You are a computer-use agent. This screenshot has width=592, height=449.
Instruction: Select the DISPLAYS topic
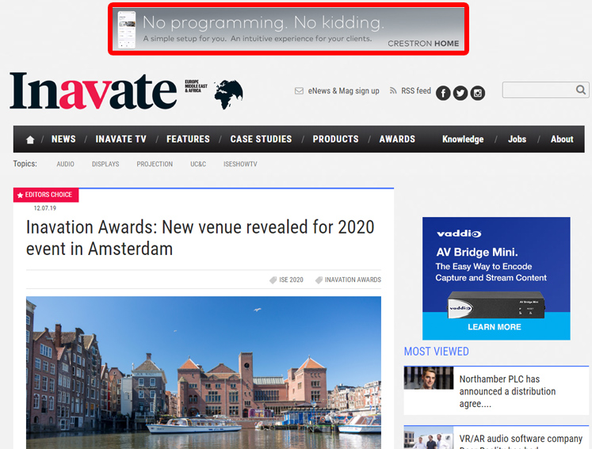tap(105, 164)
